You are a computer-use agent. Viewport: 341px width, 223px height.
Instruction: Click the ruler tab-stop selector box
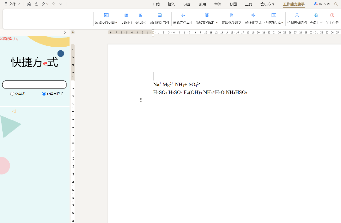click(x=73, y=32)
